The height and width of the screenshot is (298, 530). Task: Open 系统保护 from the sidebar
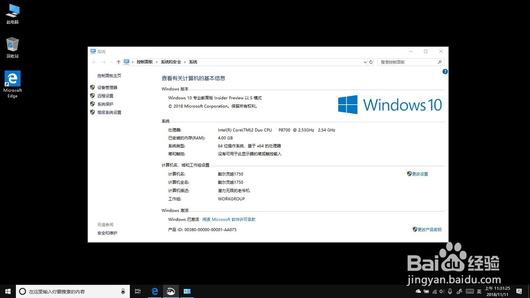(105, 104)
